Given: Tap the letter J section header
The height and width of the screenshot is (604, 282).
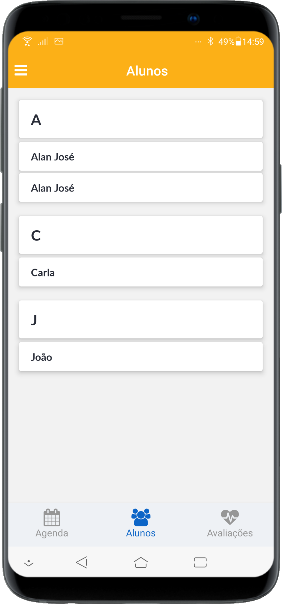Looking at the screenshot, I should [141, 320].
